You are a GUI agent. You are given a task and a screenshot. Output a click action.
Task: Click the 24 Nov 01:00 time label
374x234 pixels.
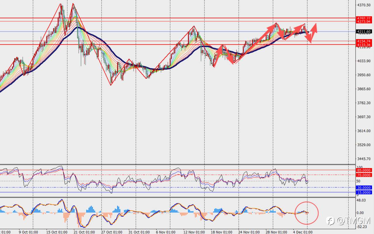click(249, 232)
